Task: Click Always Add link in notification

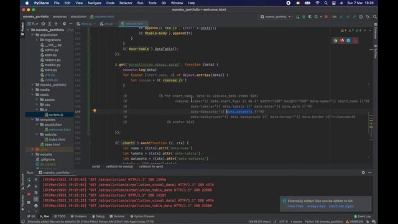Action: (316, 206)
